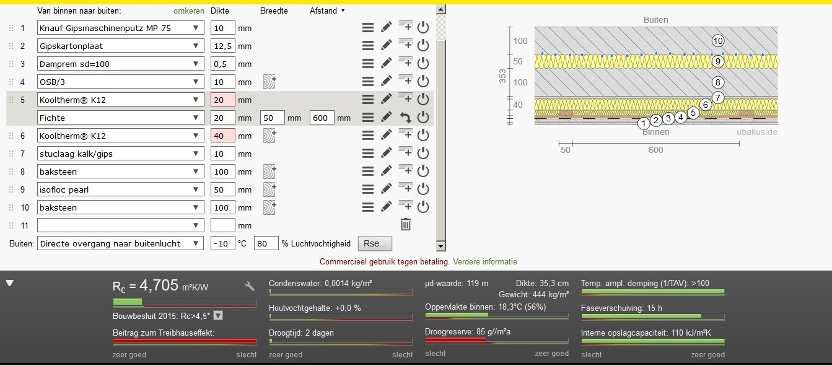Toggle the isofloc pearl layer off
832x366 pixels.
423,190
